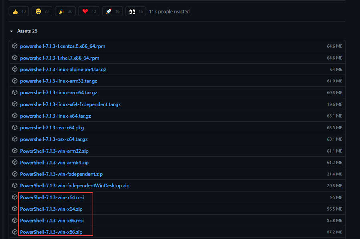Click package icon beside win-x86.zip
360x239 pixels.
pos(15,232)
